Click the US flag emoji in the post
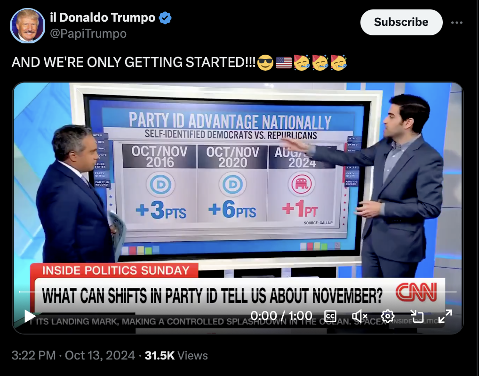479x376 pixels. [283, 63]
